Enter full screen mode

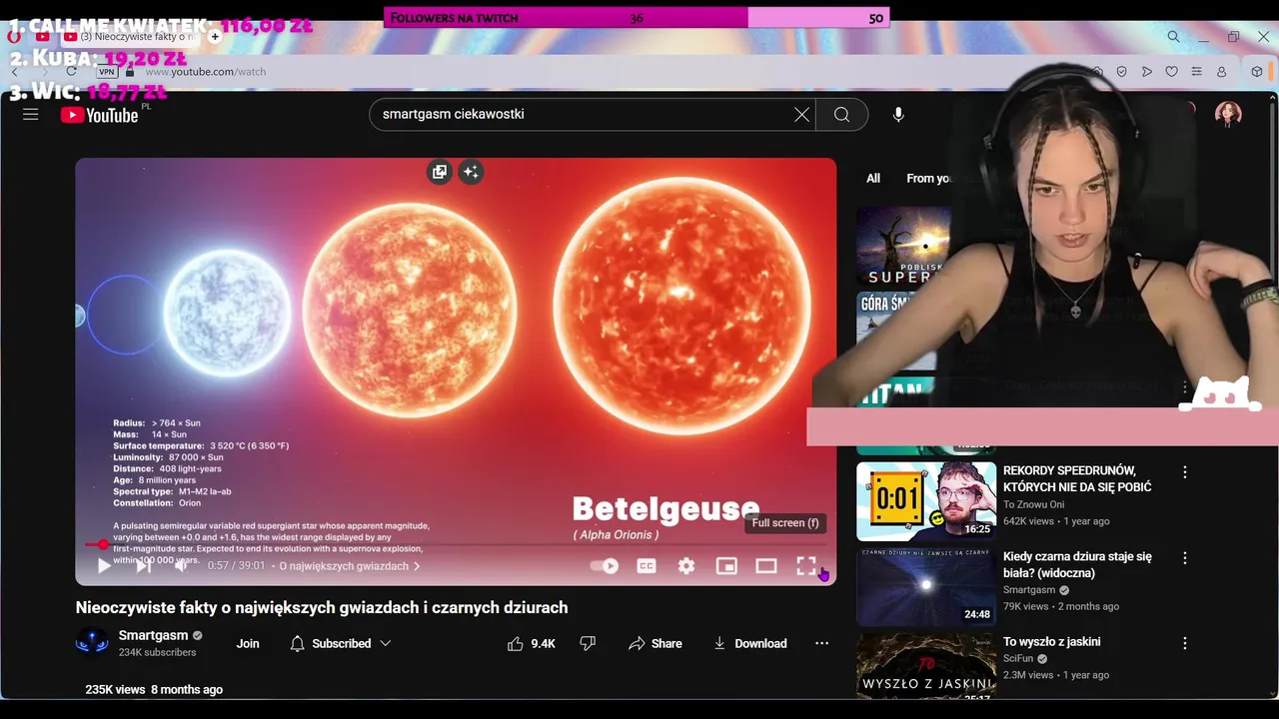click(806, 566)
